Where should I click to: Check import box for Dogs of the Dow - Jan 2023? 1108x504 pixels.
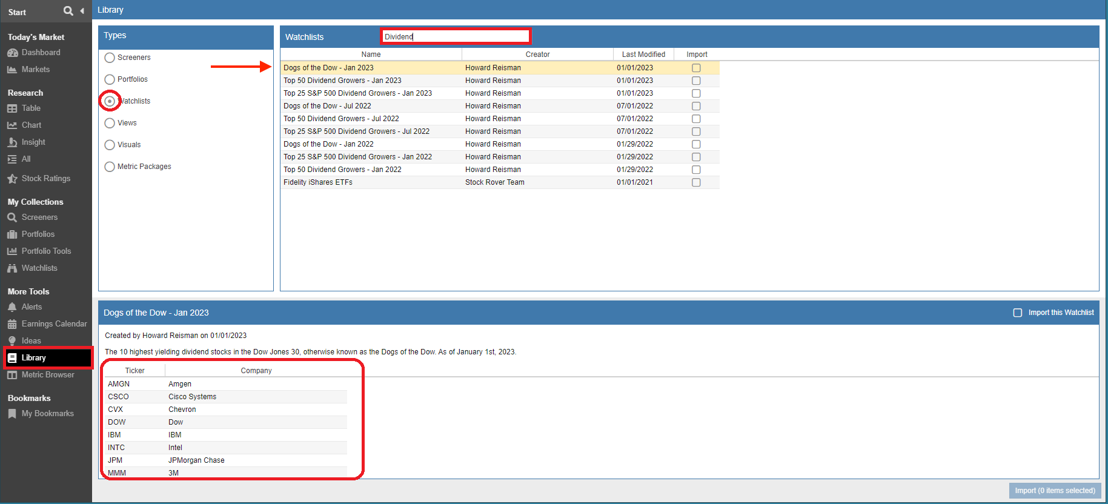pos(696,68)
